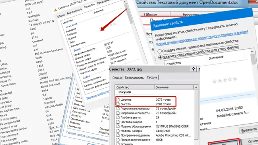Image resolution: width=258 pixels, height=145 pixels.
Task: Switch to the Общие tab of 3072.jpg
Action: [117, 78]
